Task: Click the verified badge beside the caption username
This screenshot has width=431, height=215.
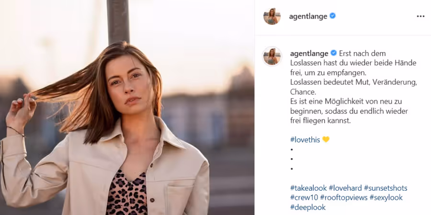Action: pyautogui.click(x=333, y=53)
